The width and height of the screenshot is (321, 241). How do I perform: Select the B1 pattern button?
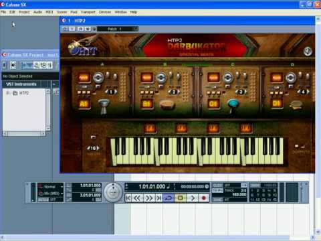click(x=146, y=104)
